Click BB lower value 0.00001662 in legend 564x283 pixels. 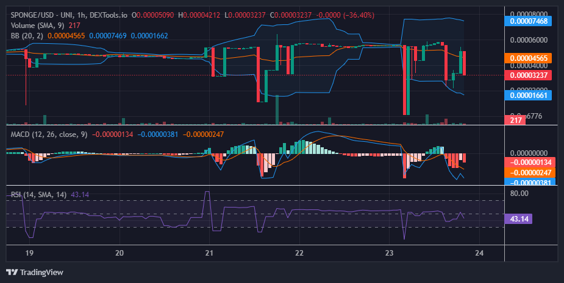[149, 35]
